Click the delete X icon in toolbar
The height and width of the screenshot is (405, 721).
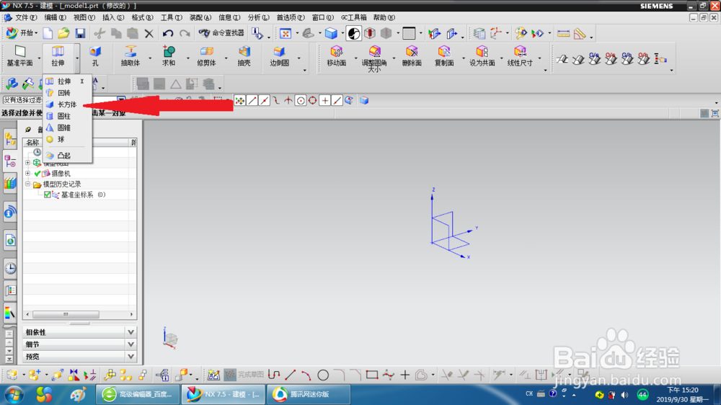pyautogui.click(x=149, y=33)
